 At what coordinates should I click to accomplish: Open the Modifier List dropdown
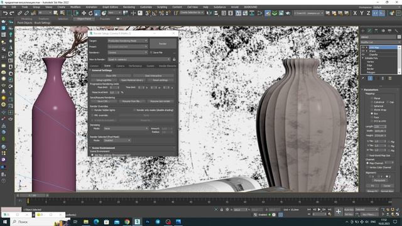point(381,42)
